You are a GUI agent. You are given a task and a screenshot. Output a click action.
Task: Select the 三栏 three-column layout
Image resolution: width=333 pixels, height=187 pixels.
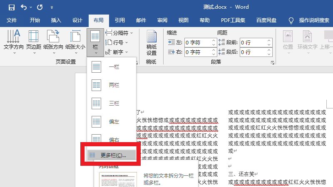point(114,103)
